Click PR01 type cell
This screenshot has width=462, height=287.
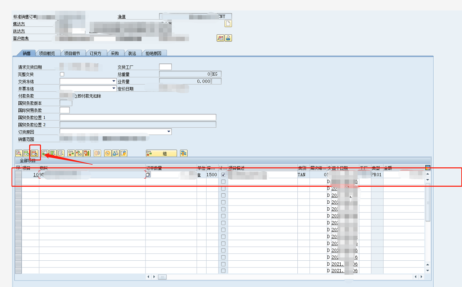point(377,175)
